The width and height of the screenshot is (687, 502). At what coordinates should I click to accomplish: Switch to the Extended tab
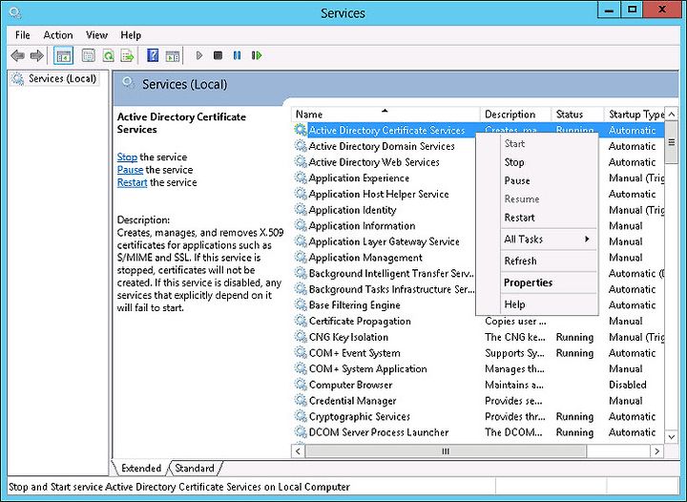coord(141,468)
